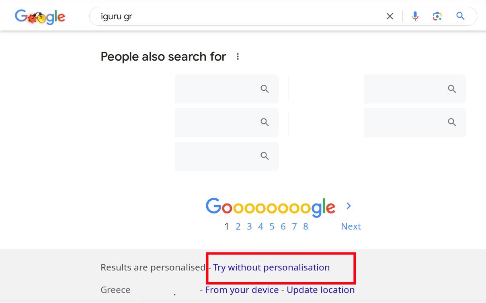Go to results page 3
486x303 pixels.
pyautogui.click(x=249, y=227)
